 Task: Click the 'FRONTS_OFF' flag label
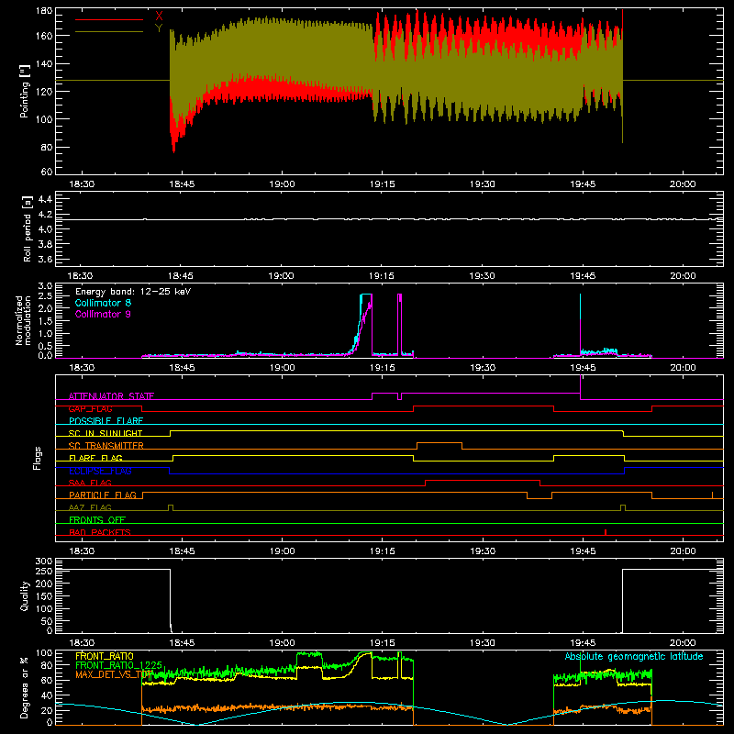click(x=97, y=520)
